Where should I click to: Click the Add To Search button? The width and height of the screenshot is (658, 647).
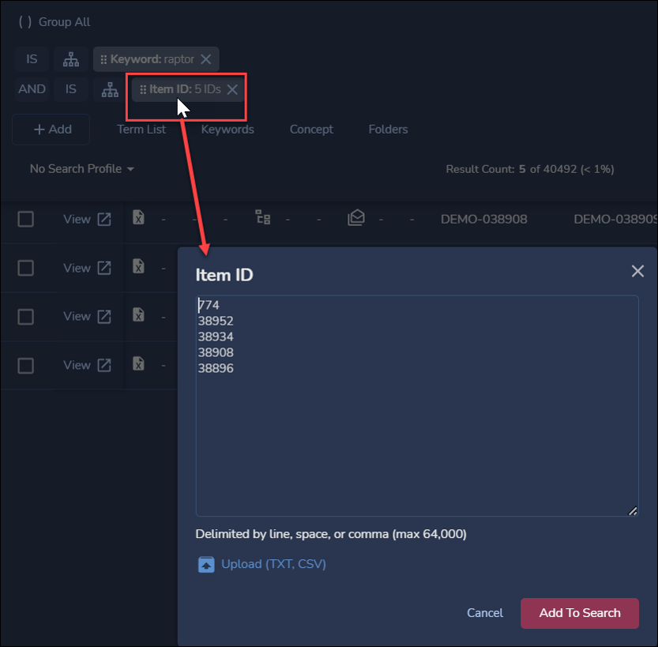[579, 613]
